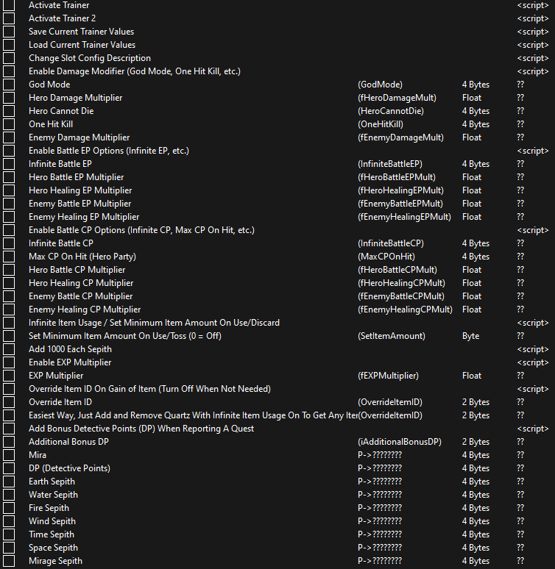Enable the Damage Modifier script checkbox
The width and height of the screenshot is (555, 569).
point(9,71)
